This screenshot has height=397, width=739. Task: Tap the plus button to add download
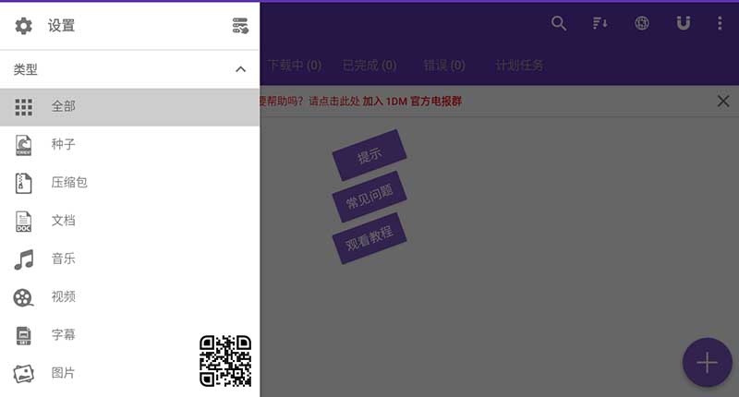[x=707, y=362]
